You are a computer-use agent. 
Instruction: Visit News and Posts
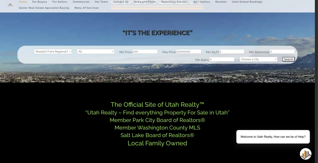pos(145,2)
